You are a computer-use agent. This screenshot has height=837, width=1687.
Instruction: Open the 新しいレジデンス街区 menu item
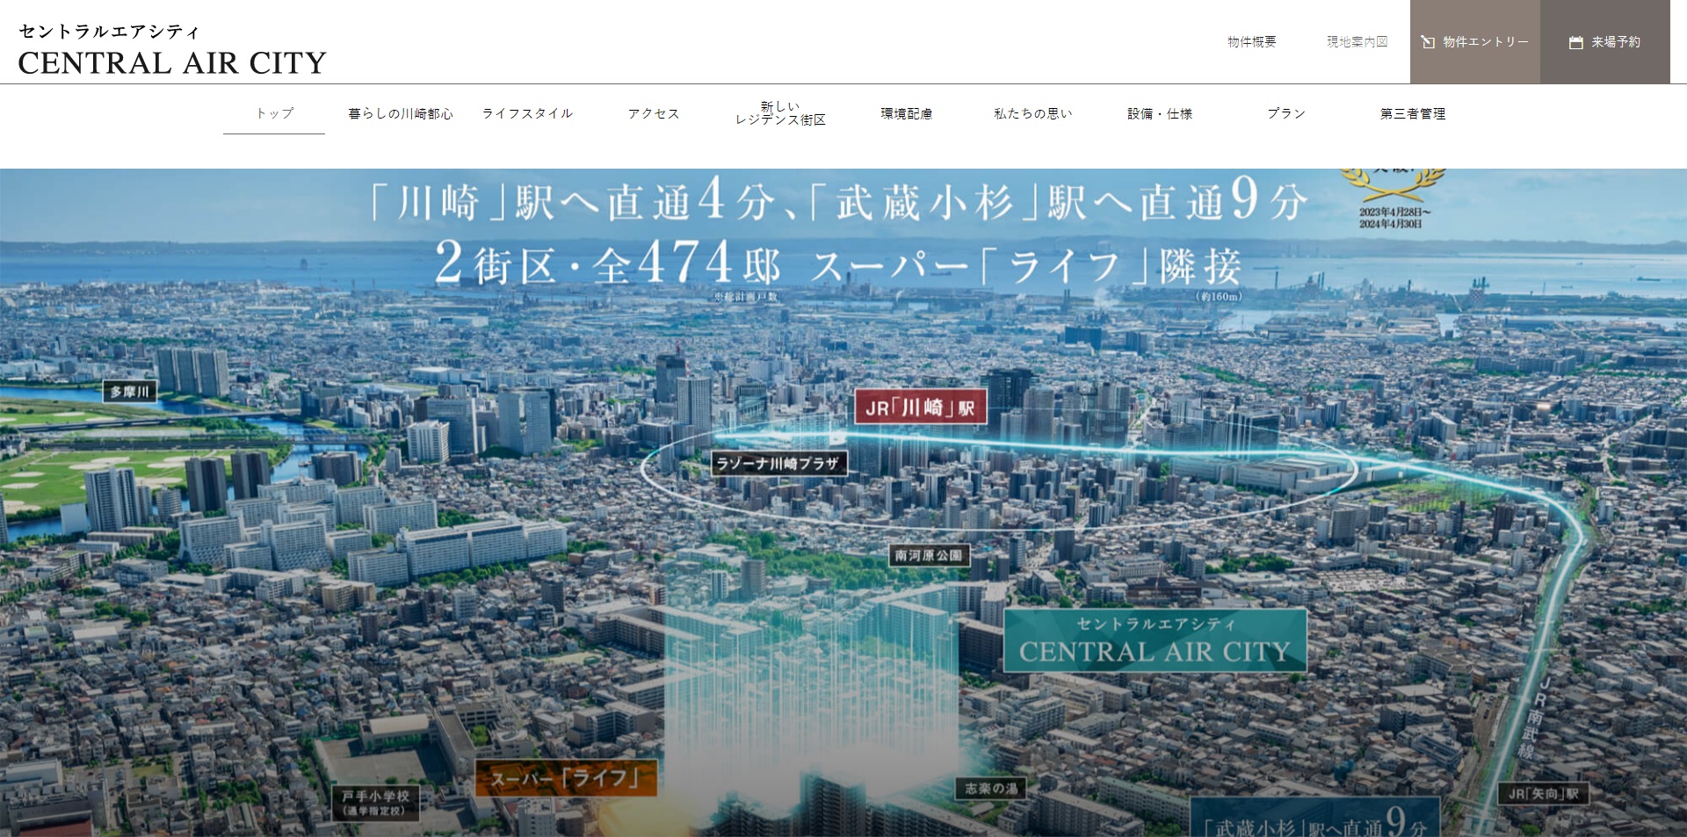coord(780,113)
